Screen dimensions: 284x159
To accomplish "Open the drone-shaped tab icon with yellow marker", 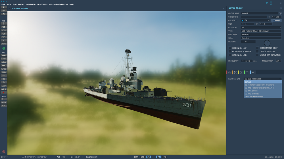I will coord(241,72).
